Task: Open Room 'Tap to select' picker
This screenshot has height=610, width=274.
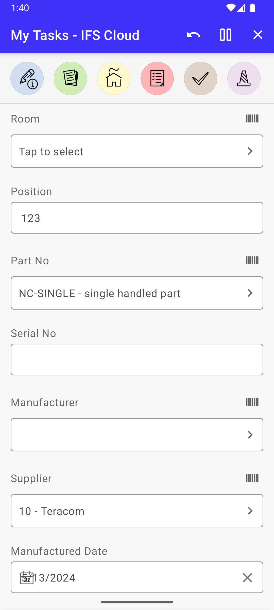Action: click(137, 151)
